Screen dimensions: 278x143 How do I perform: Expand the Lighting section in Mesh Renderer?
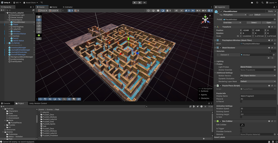[215, 61]
